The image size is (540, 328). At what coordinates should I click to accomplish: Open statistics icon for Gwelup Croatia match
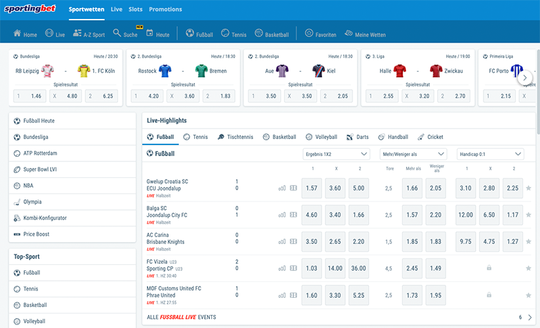282,188
